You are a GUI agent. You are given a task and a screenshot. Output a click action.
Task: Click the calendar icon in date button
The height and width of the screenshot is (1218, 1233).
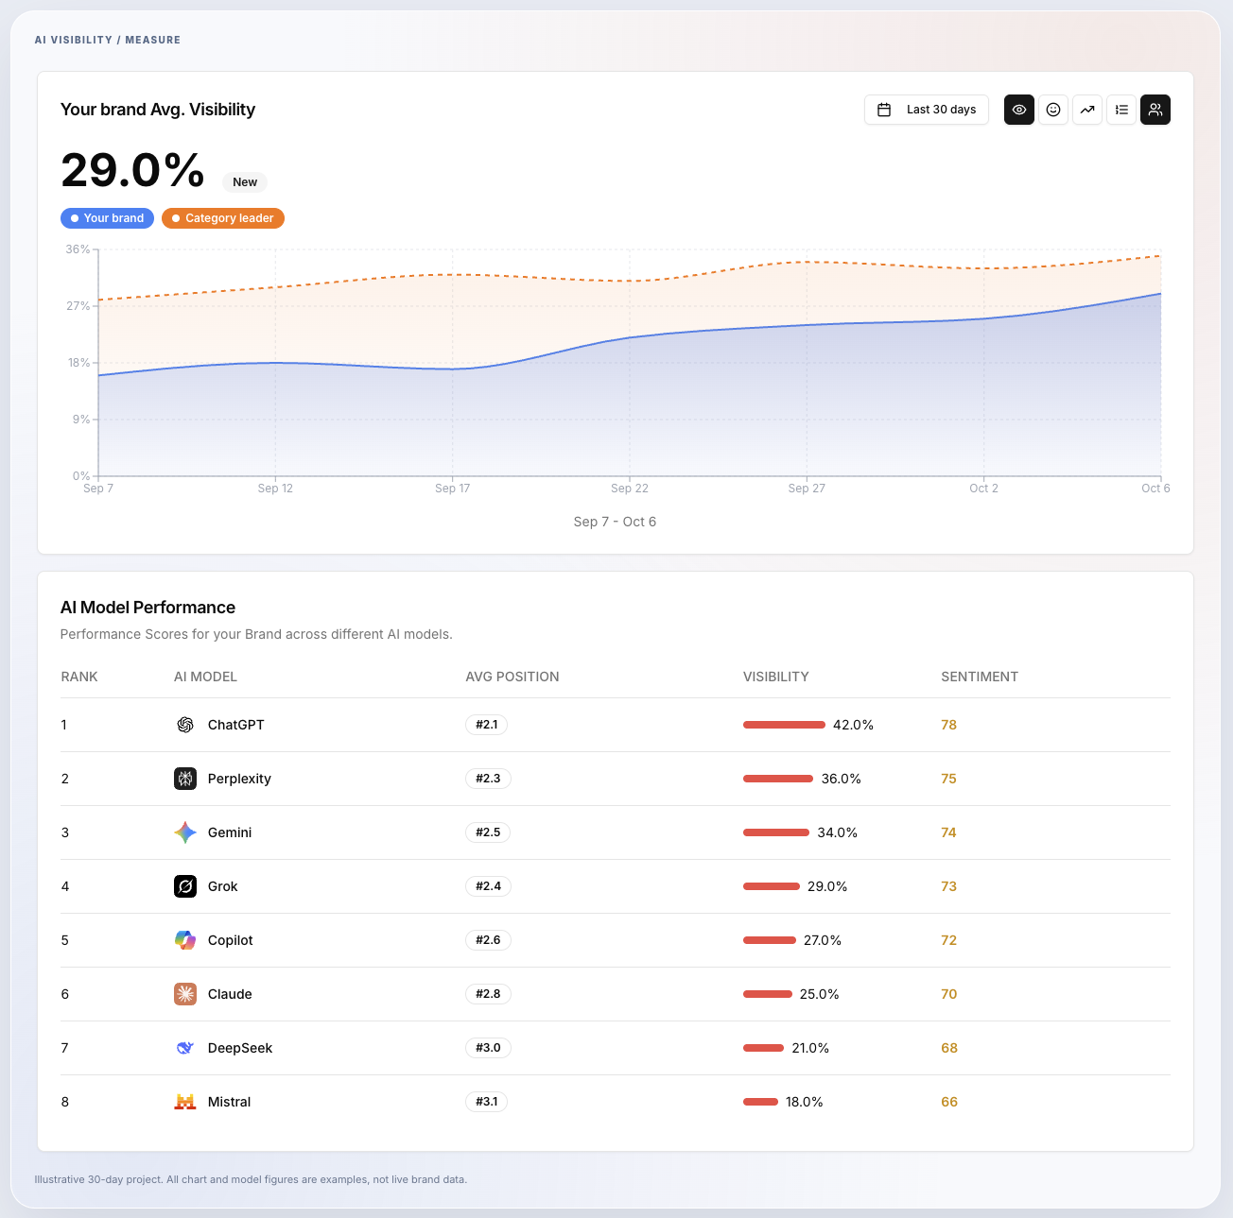[x=884, y=110]
